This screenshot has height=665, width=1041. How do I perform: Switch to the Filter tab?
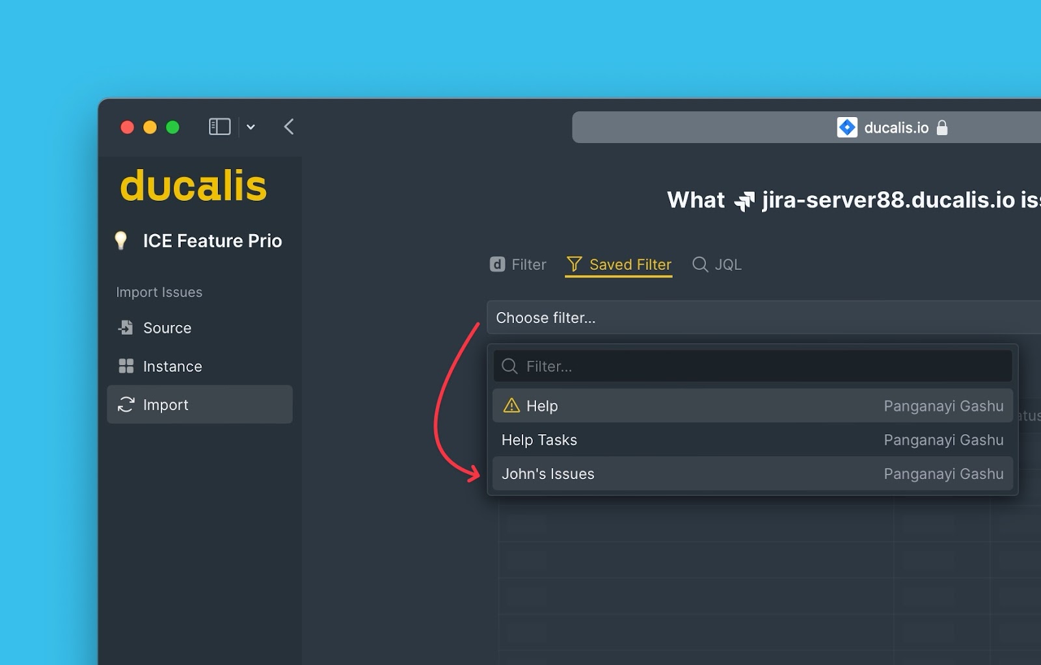[518, 265]
